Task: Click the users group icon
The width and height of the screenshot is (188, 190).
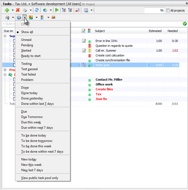Action: click(x=53, y=17)
